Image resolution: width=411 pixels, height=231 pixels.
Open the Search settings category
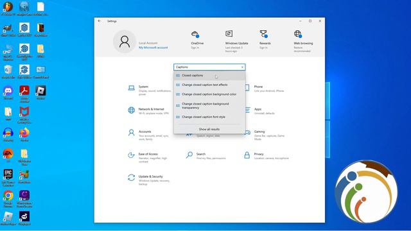pyautogui.click(x=205, y=156)
